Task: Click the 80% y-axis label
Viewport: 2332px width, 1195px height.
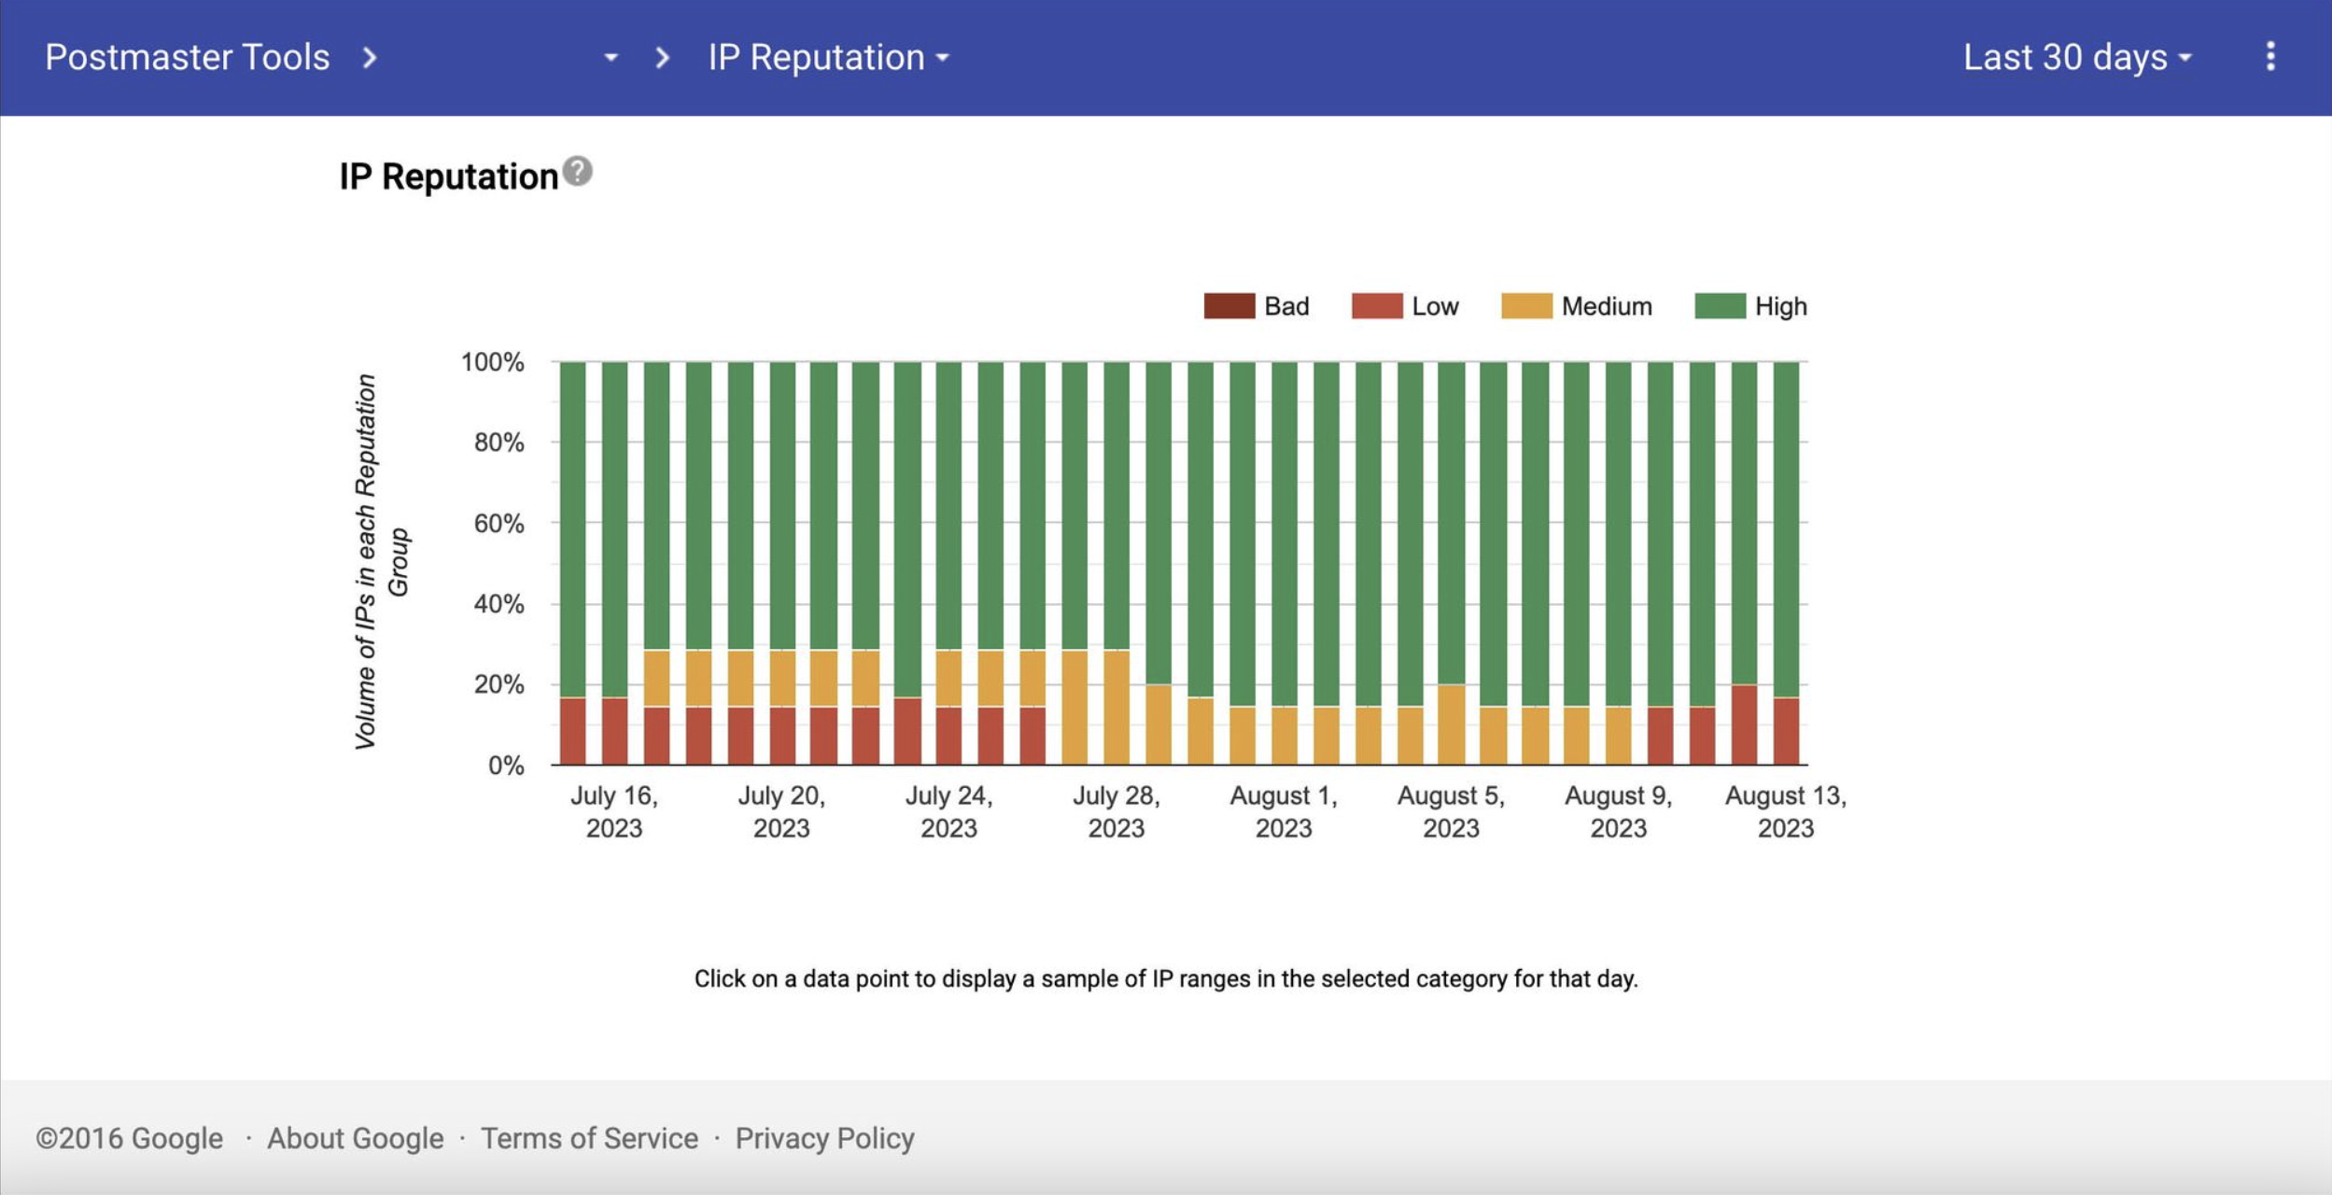Action: pos(499,443)
